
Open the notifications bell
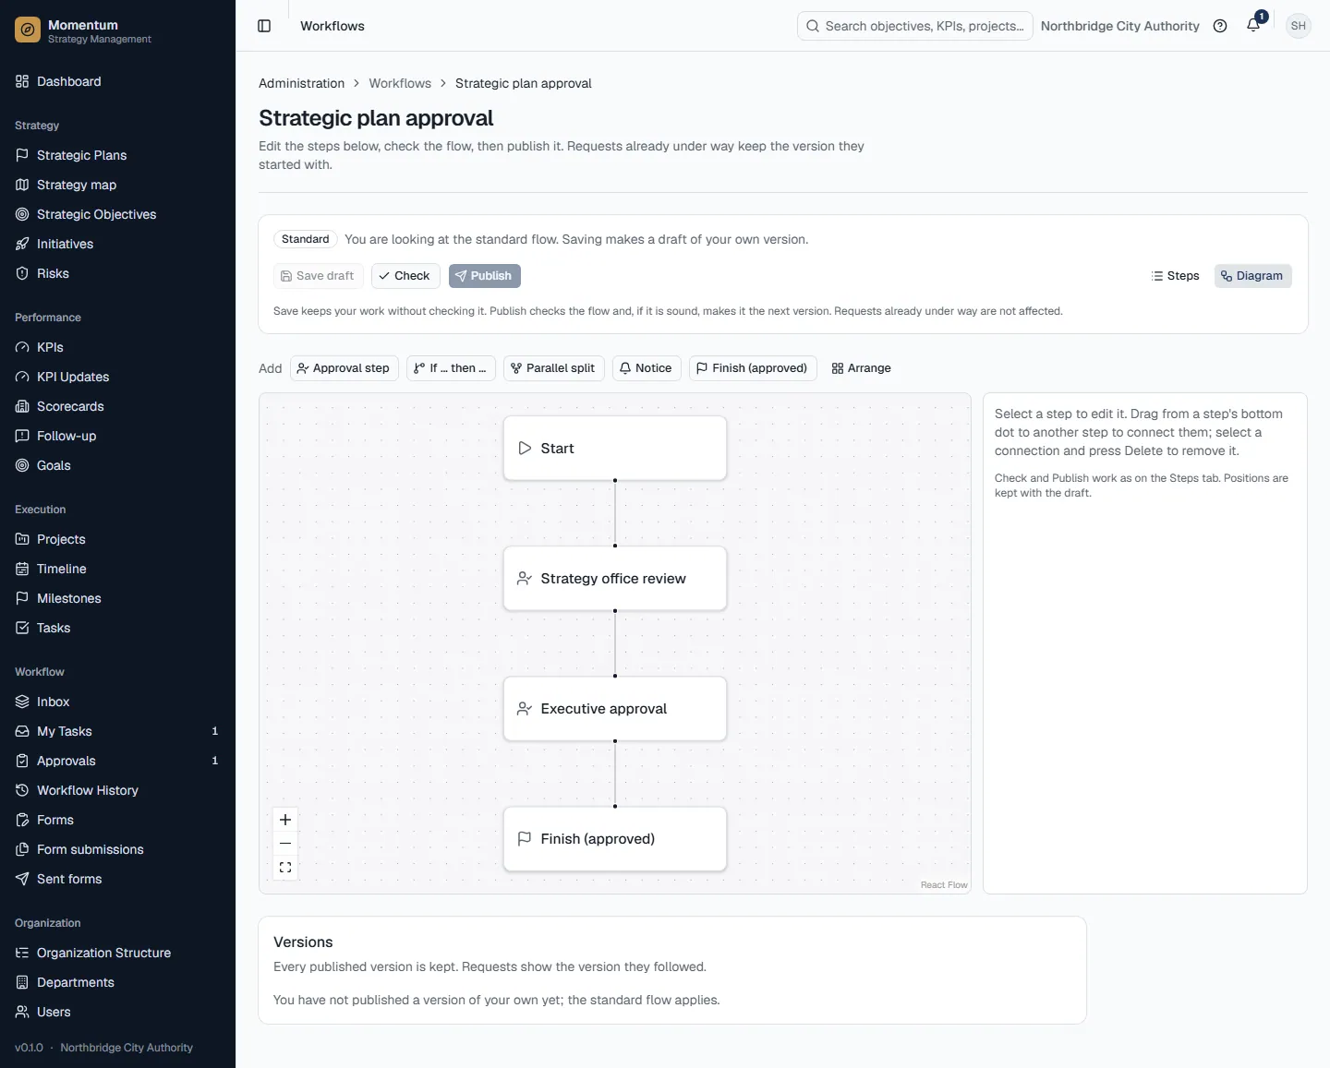pos(1253,26)
